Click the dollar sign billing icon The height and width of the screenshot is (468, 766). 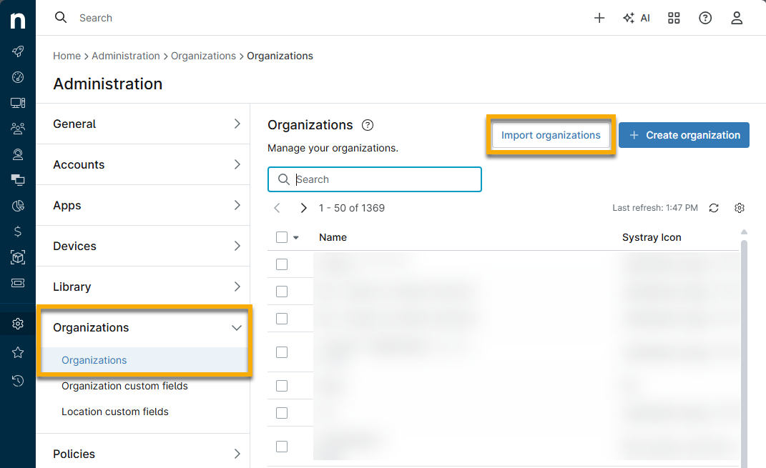point(17,231)
